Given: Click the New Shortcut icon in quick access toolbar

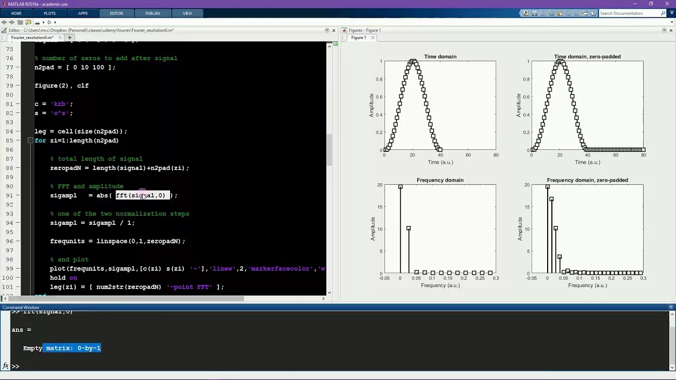Looking at the screenshot, I should [526, 13].
